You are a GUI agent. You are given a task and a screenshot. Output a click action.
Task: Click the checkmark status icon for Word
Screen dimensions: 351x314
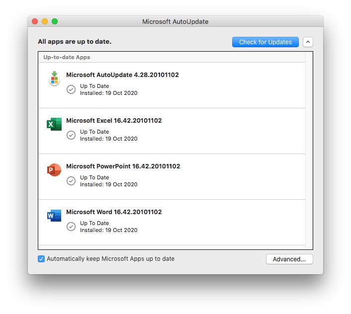pyautogui.click(x=71, y=227)
